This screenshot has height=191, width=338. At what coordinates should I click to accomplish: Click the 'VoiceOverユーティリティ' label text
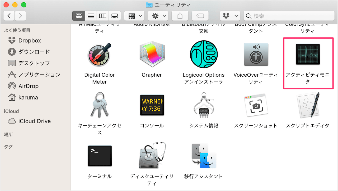pyautogui.click(x=256, y=78)
